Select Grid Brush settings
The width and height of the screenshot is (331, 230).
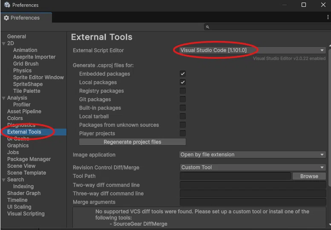click(x=26, y=64)
